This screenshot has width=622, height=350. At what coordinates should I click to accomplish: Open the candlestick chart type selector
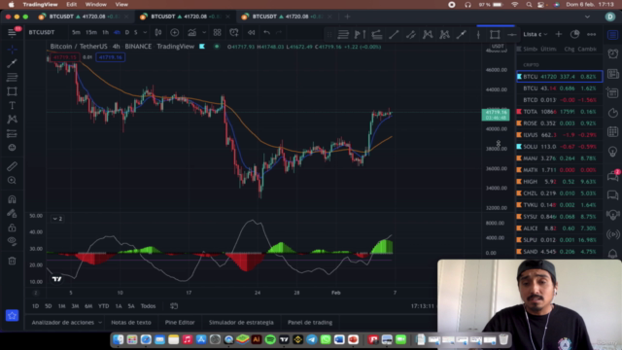158,32
